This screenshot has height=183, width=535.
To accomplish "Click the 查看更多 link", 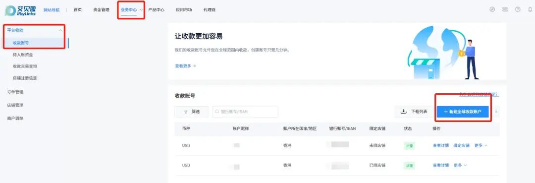I will [x=185, y=66].
